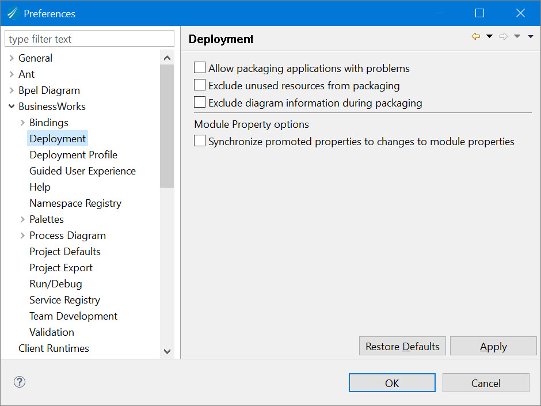Enable Synchronize promoted properties checkbox
The image size is (541, 406).
click(x=200, y=141)
